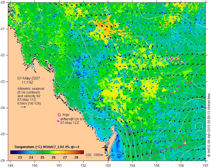Click the longitude axis label '154'
Image resolution: width=211 pixels, height=168 pixels.
(x=132, y=166)
